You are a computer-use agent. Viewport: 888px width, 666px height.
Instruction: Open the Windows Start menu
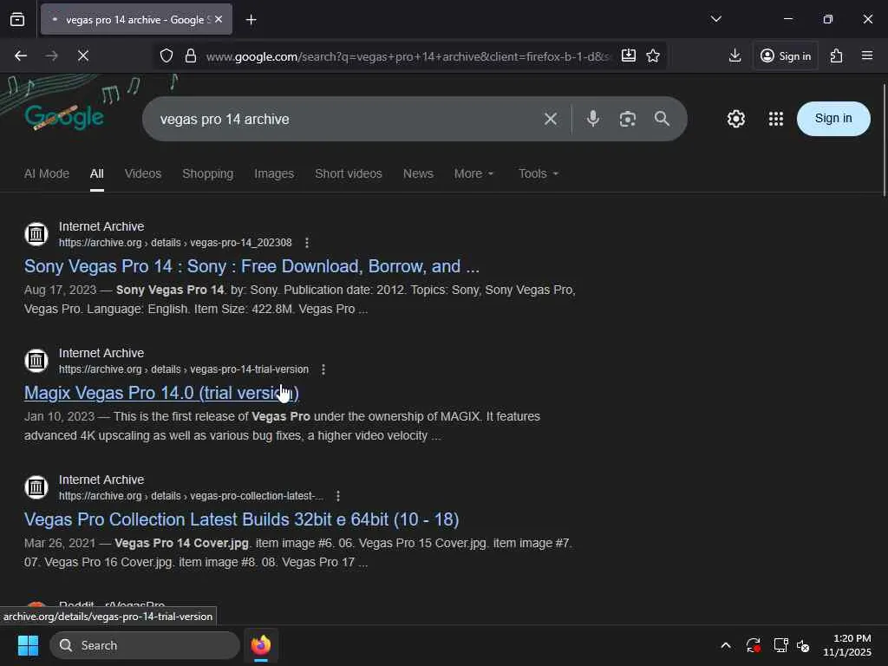[28, 645]
